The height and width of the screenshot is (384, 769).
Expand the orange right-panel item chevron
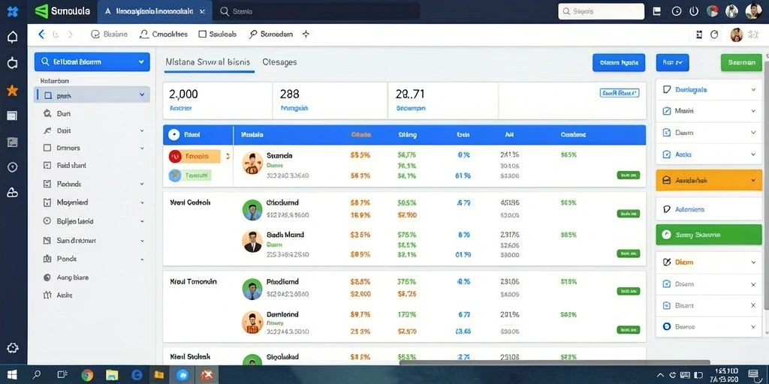[752, 180]
